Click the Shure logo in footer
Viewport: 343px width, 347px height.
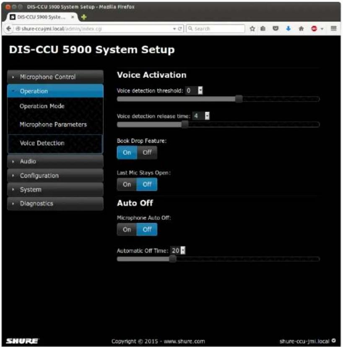tap(22, 341)
